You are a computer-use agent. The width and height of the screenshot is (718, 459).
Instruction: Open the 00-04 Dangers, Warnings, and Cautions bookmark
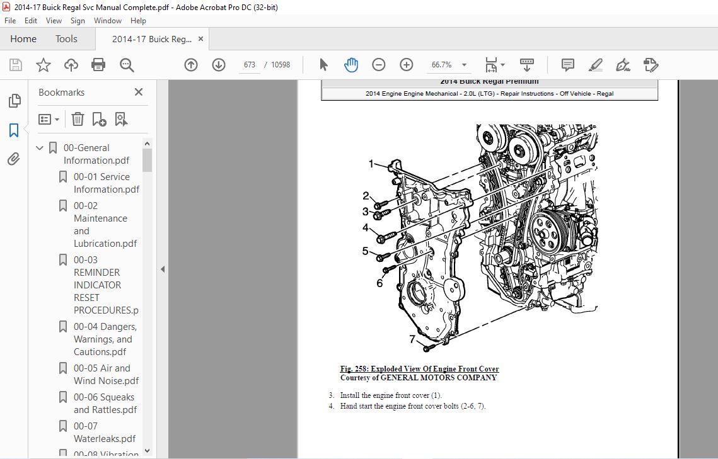pos(105,339)
